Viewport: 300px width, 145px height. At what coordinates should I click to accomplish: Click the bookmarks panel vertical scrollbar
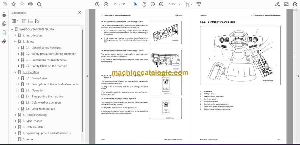pos(82,80)
